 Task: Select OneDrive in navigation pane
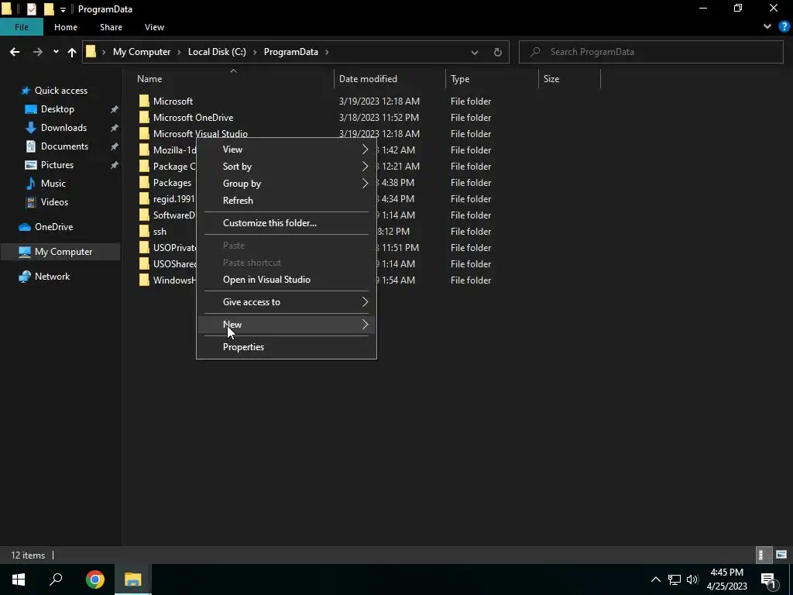[x=53, y=227]
